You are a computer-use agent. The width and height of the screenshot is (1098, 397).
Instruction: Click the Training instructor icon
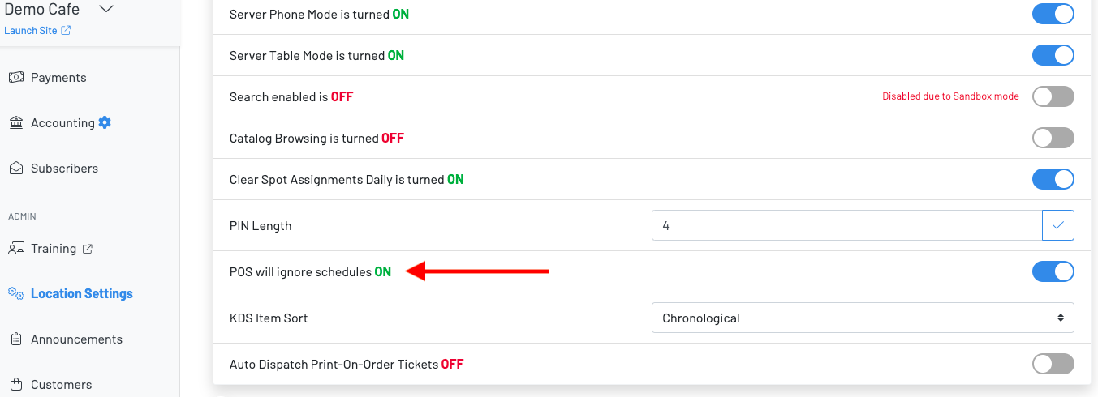tap(16, 249)
